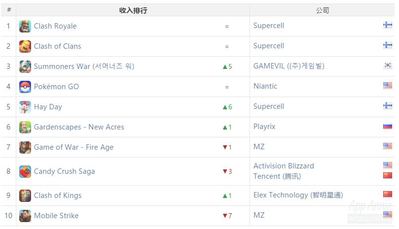Click the Mobile Strike app icon

(x=25, y=216)
